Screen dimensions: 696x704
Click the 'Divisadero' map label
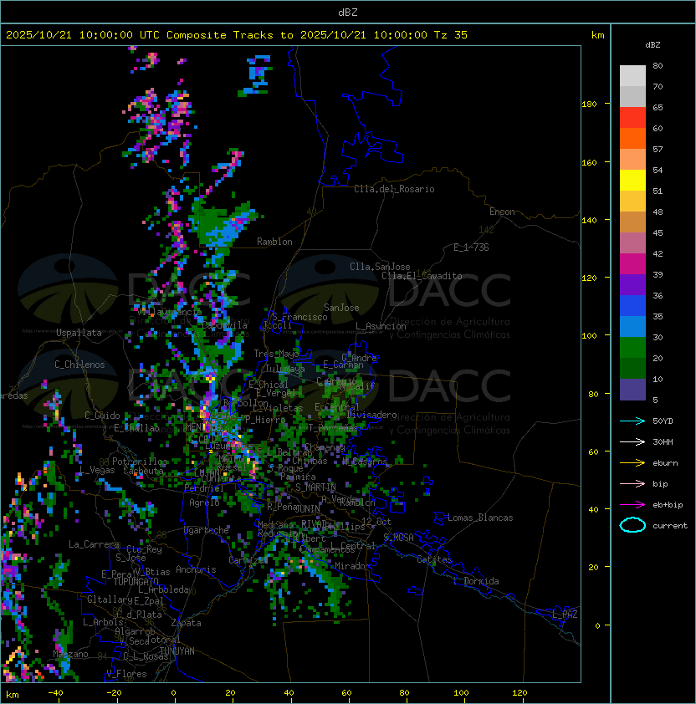click(372, 415)
